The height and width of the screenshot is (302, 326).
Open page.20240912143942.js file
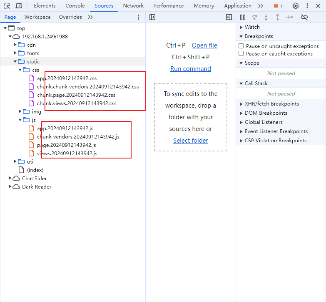pyautogui.click(x=66, y=145)
